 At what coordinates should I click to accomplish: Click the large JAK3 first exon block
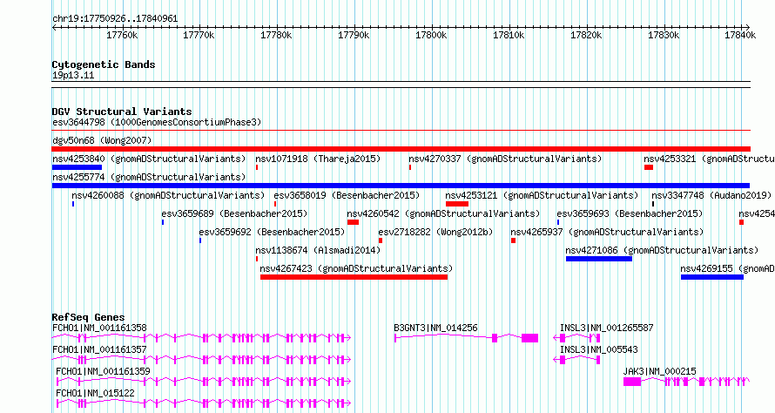tap(632, 382)
